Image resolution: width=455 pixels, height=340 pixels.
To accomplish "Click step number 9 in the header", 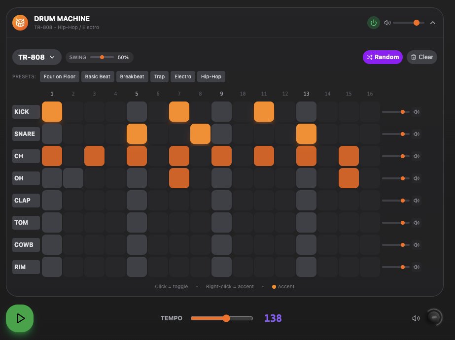I will [221, 94].
